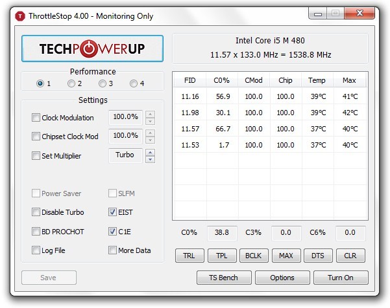Increase the Chipset Clock Mod value up arrow
Viewport: 390px width, 308px height.
151,133
